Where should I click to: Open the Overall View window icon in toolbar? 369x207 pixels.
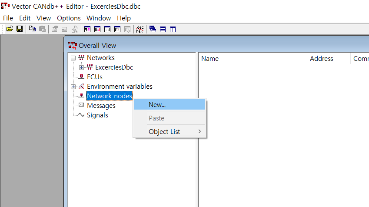coord(87,30)
